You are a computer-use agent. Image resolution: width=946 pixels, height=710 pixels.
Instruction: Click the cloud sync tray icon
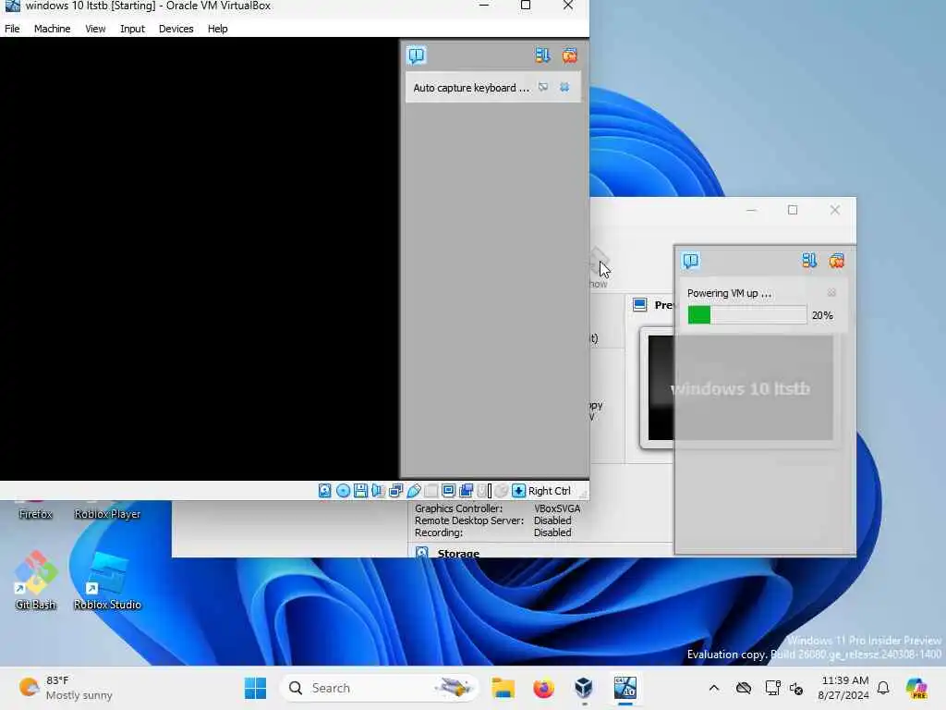click(744, 688)
